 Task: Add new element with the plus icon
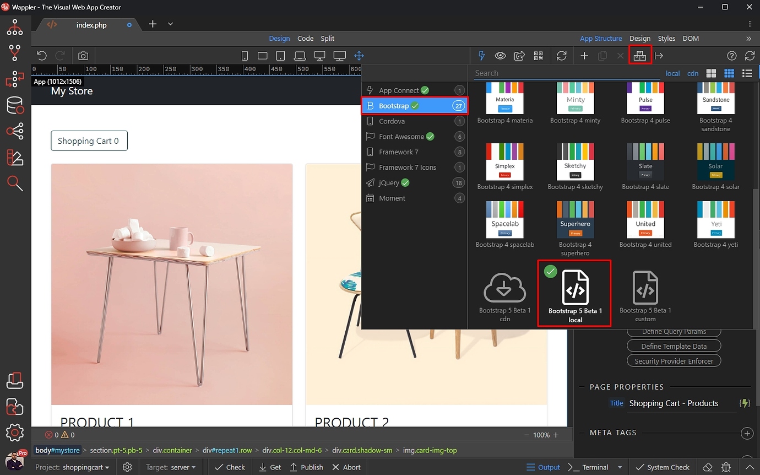pos(585,56)
